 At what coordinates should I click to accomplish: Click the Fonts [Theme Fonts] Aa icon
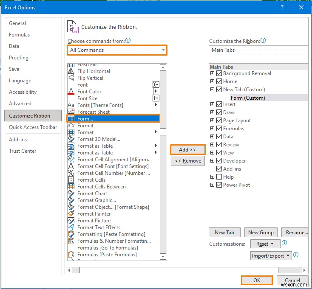pyautogui.click(x=71, y=105)
